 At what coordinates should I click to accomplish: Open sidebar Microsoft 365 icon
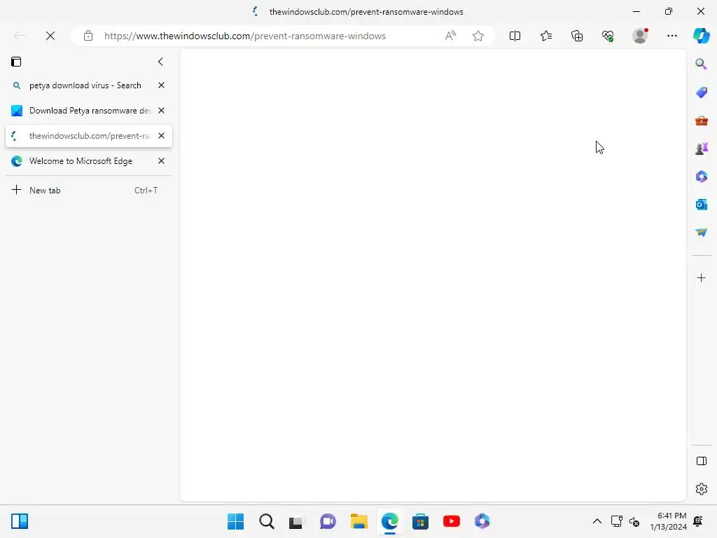tap(701, 177)
